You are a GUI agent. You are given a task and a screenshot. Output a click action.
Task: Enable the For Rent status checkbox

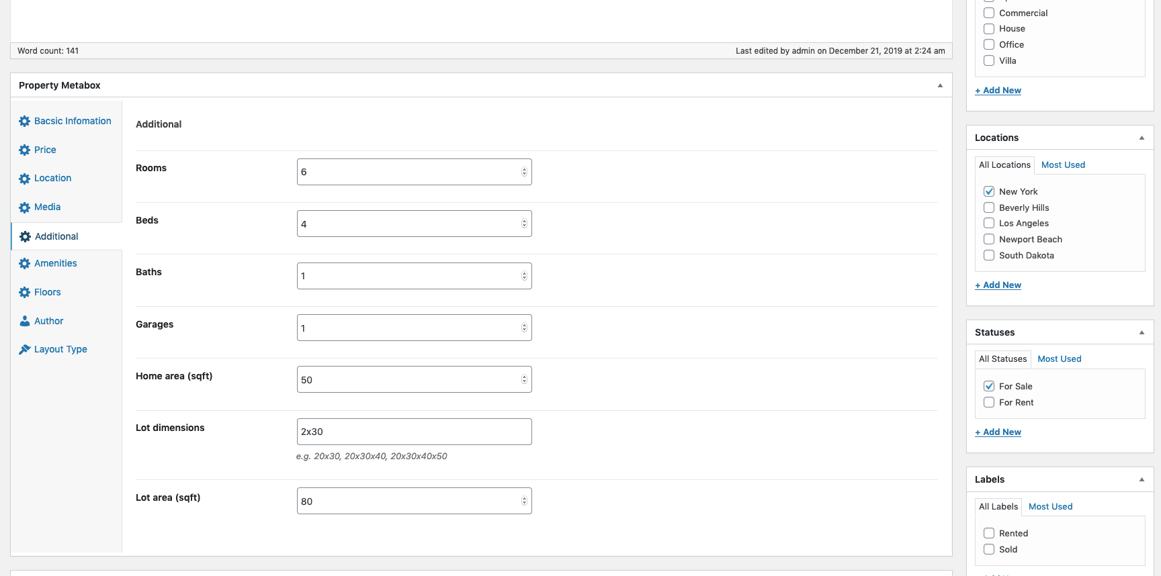(x=989, y=402)
